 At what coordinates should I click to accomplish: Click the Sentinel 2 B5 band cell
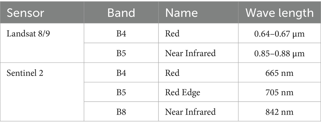[121, 92]
